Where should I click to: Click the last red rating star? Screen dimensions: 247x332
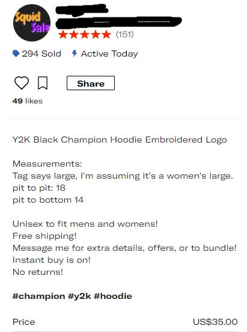click(106, 34)
